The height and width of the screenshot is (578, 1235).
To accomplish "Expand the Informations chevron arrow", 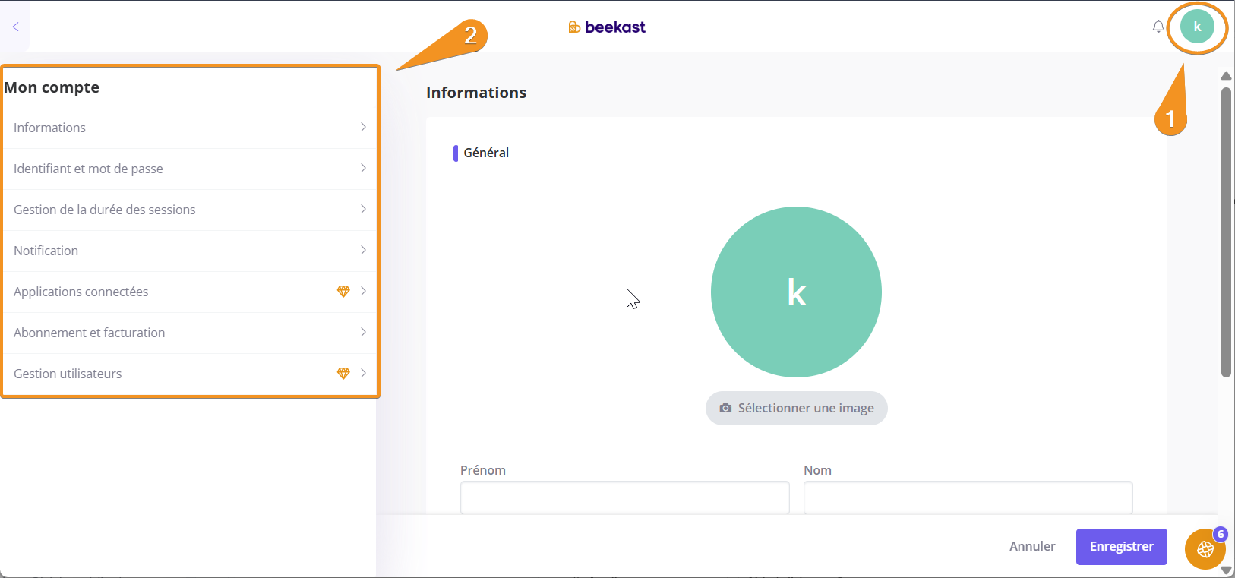I will 363,128.
